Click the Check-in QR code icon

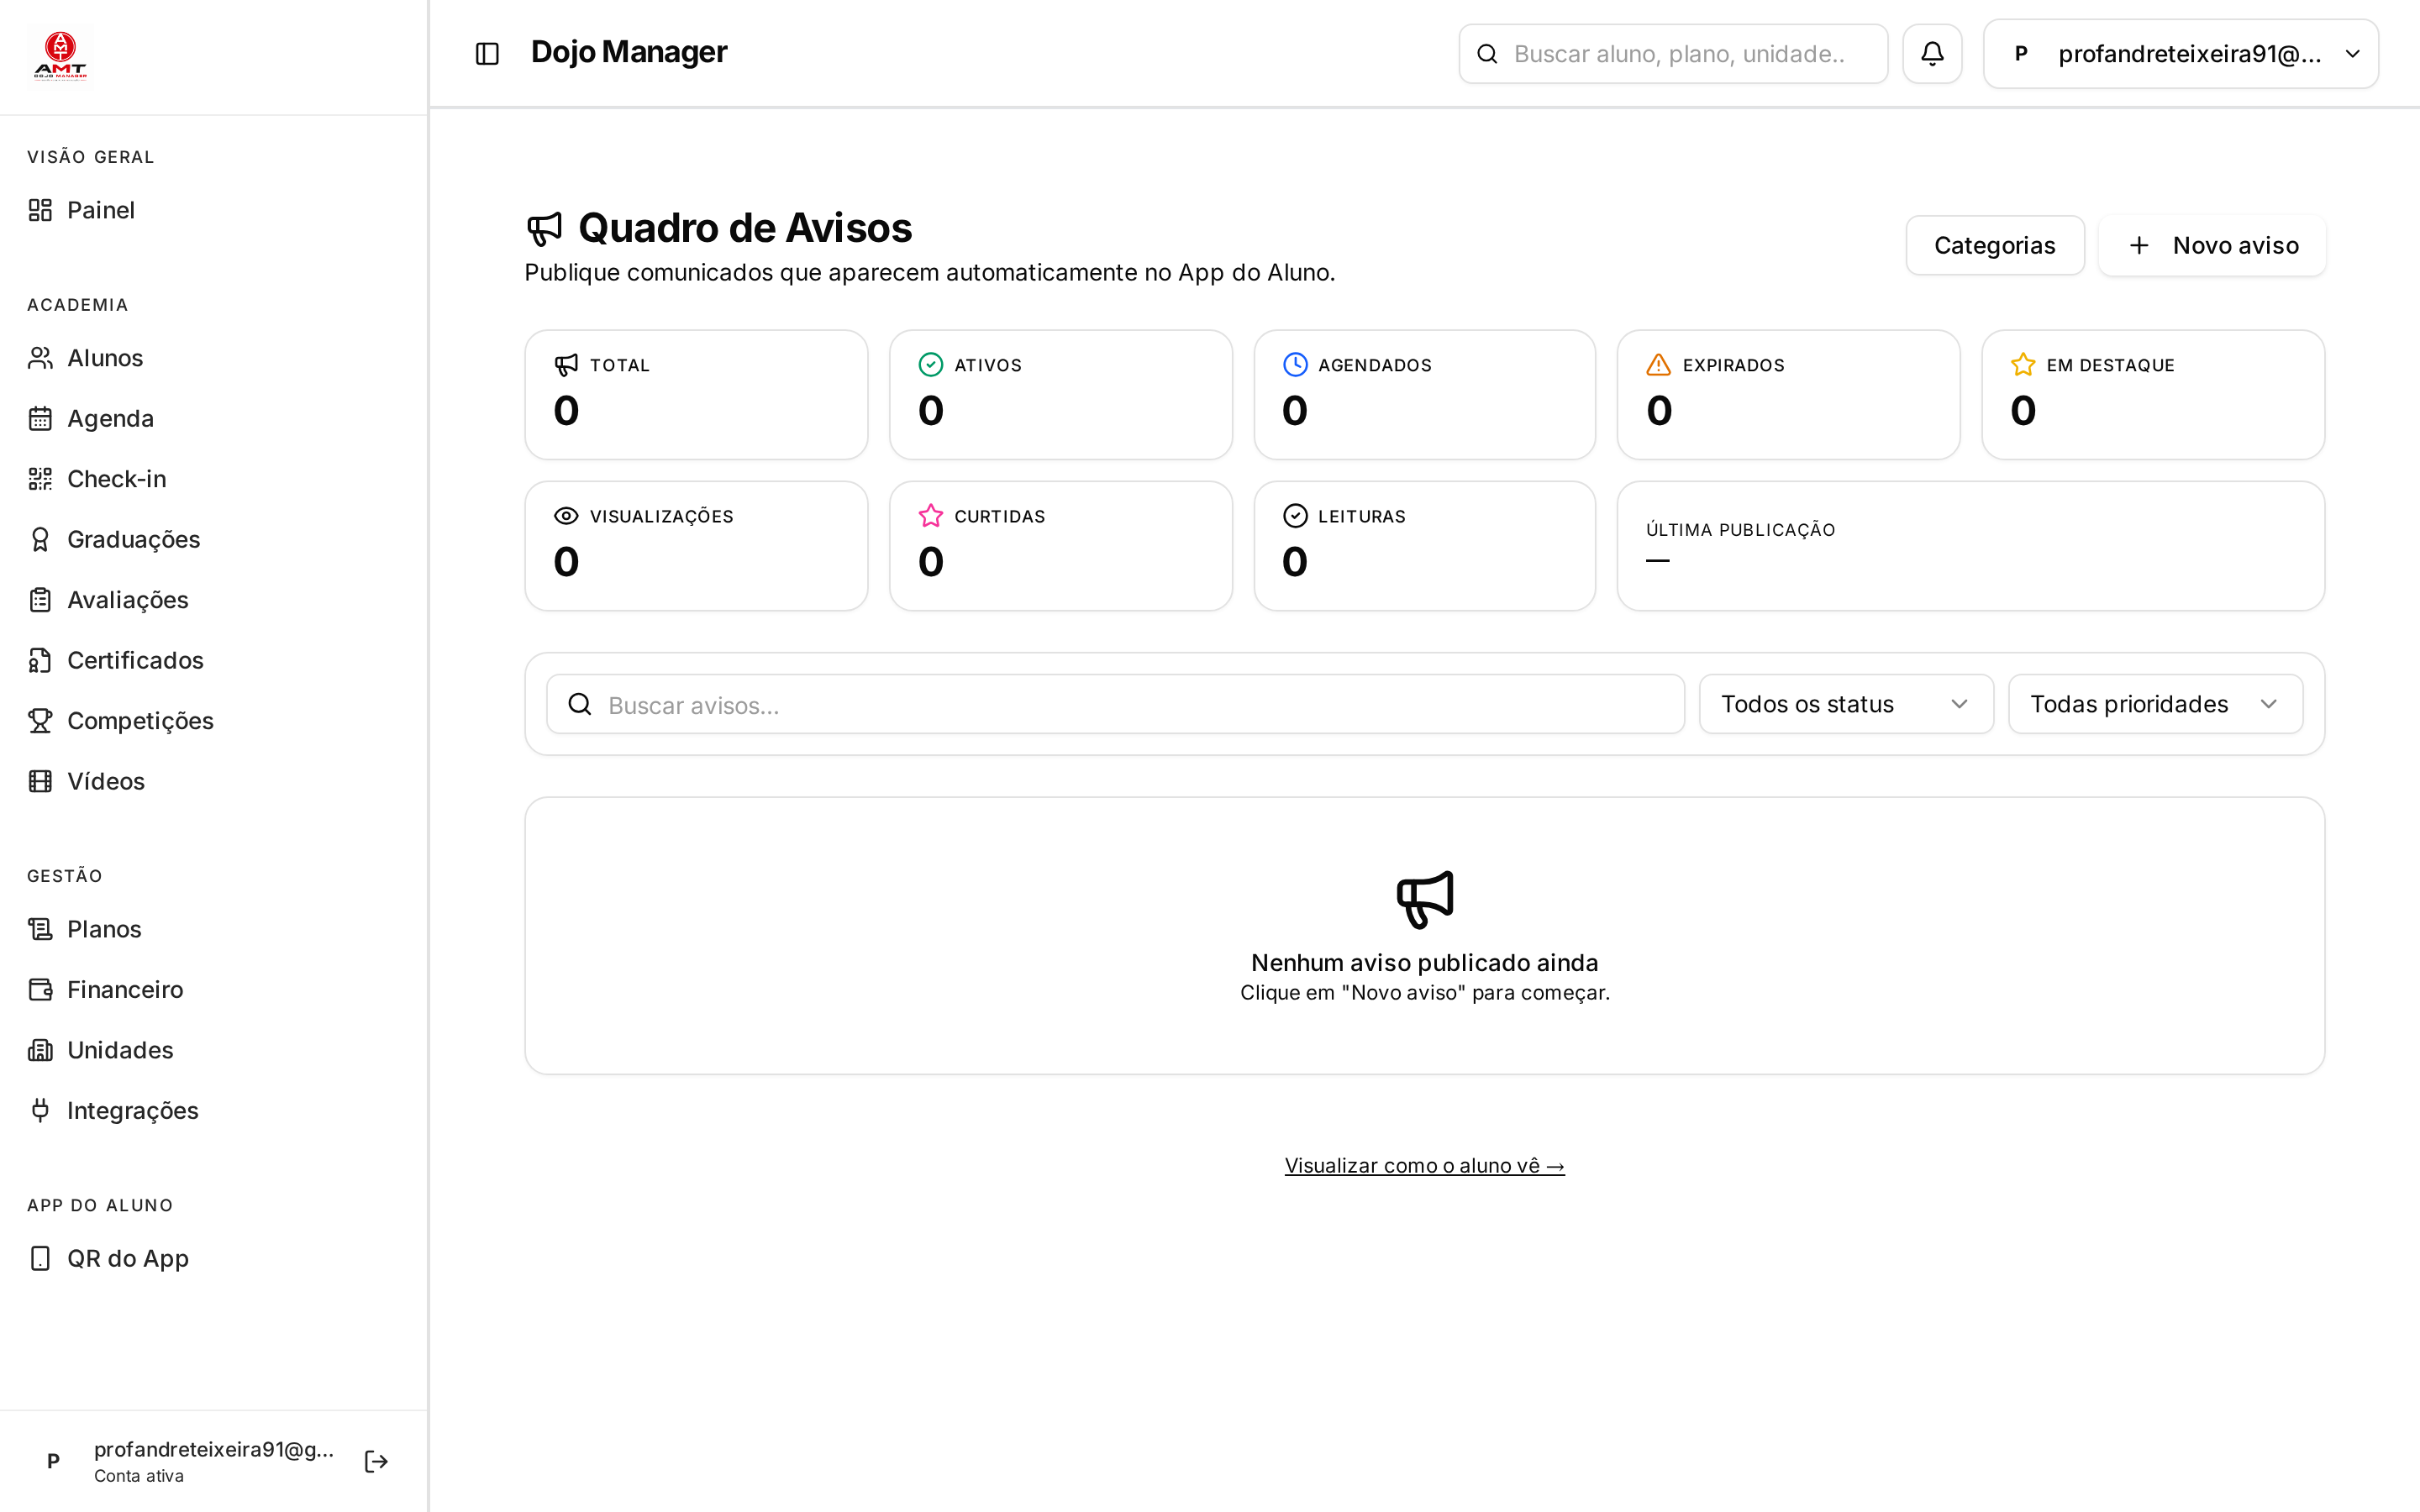point(40,479)
